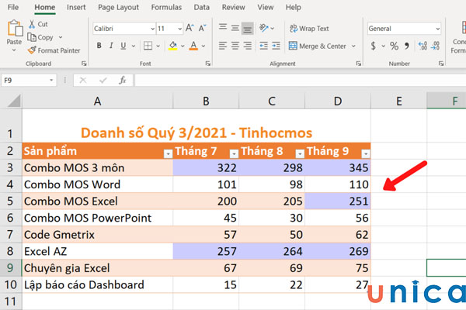The image size is (466, 310).
Task: Click the Insert Function fx icon
Action: [x=122, y=80]
